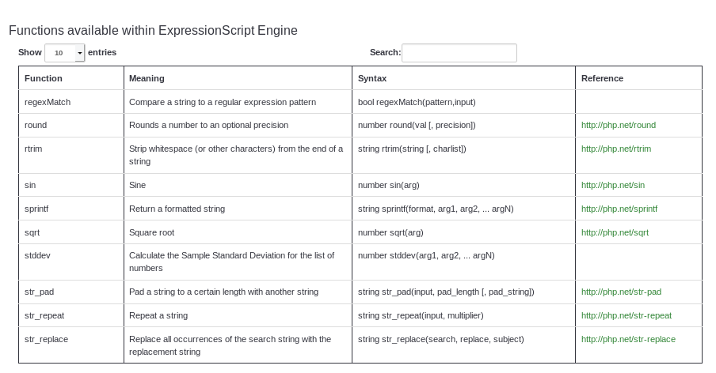This screenshot has height=373, width=716.
Task: Click the str_replace function name cell
Action: 46,339
